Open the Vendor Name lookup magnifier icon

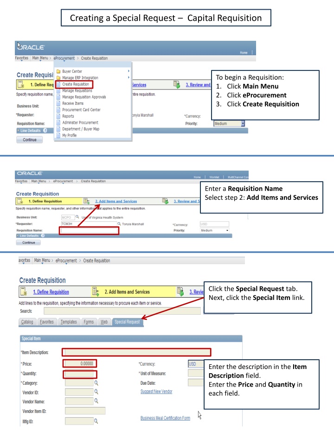click(96, 401)
